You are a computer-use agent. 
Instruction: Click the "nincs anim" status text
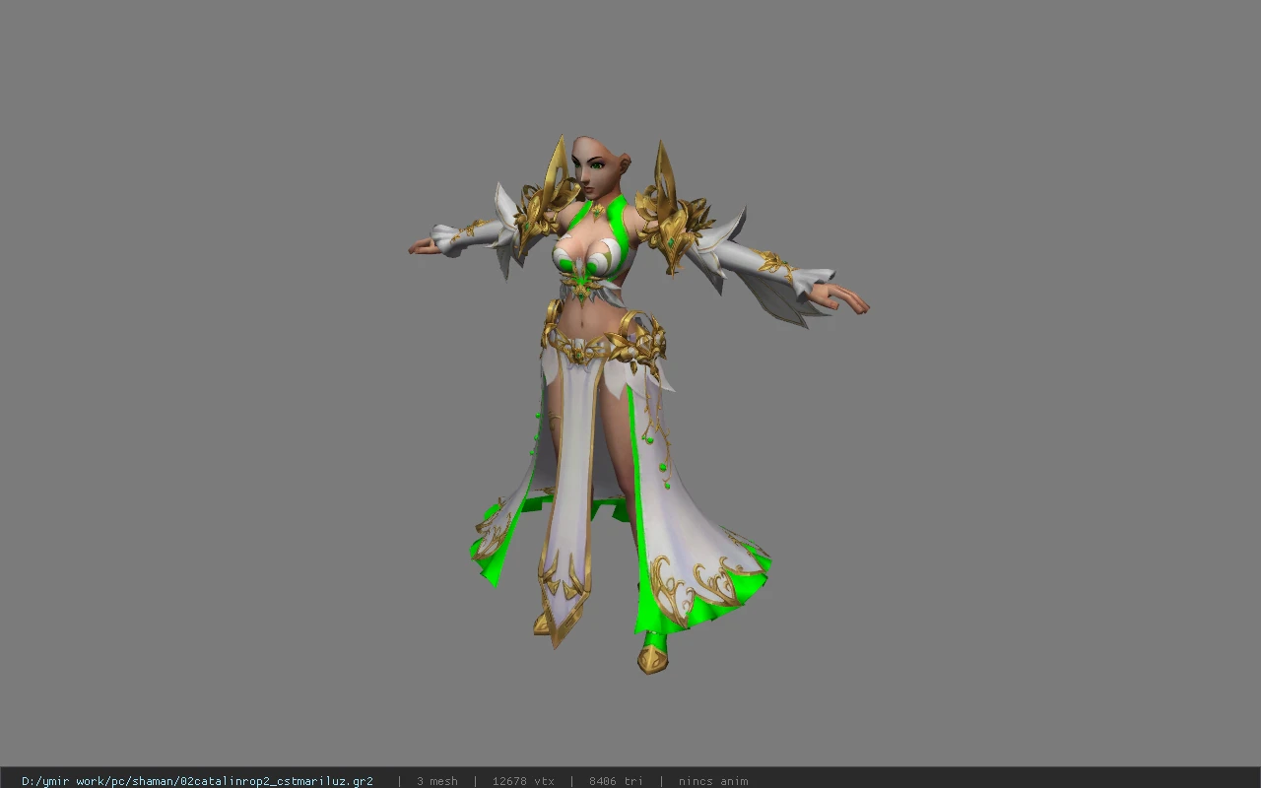pos(713,781)
